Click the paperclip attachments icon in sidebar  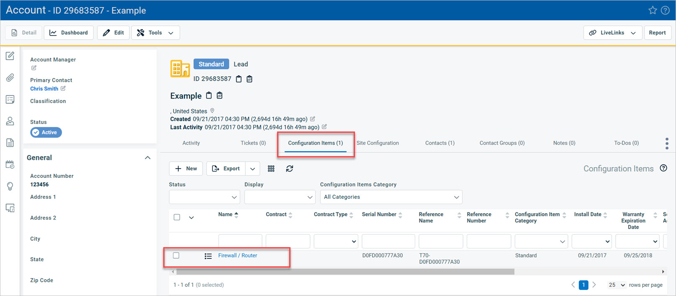(x=10, y=78)
